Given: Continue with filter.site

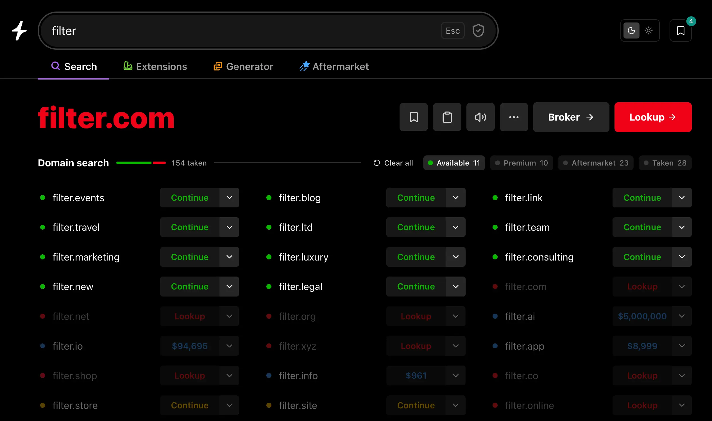Looking at the screenshot, I should [x=416, y=405].
